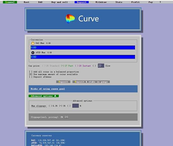Click DAI Max: 0.00 label
The image size is (173, 146).
coord(43,43)
